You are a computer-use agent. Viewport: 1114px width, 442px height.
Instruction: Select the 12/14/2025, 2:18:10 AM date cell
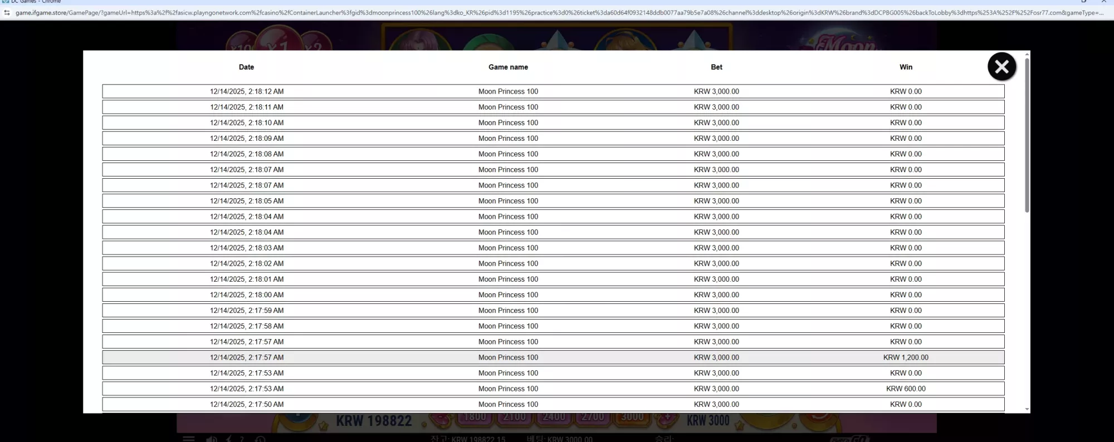(x=247, y=123)
